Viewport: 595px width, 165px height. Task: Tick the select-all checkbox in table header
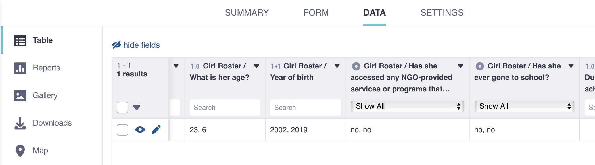122,108
